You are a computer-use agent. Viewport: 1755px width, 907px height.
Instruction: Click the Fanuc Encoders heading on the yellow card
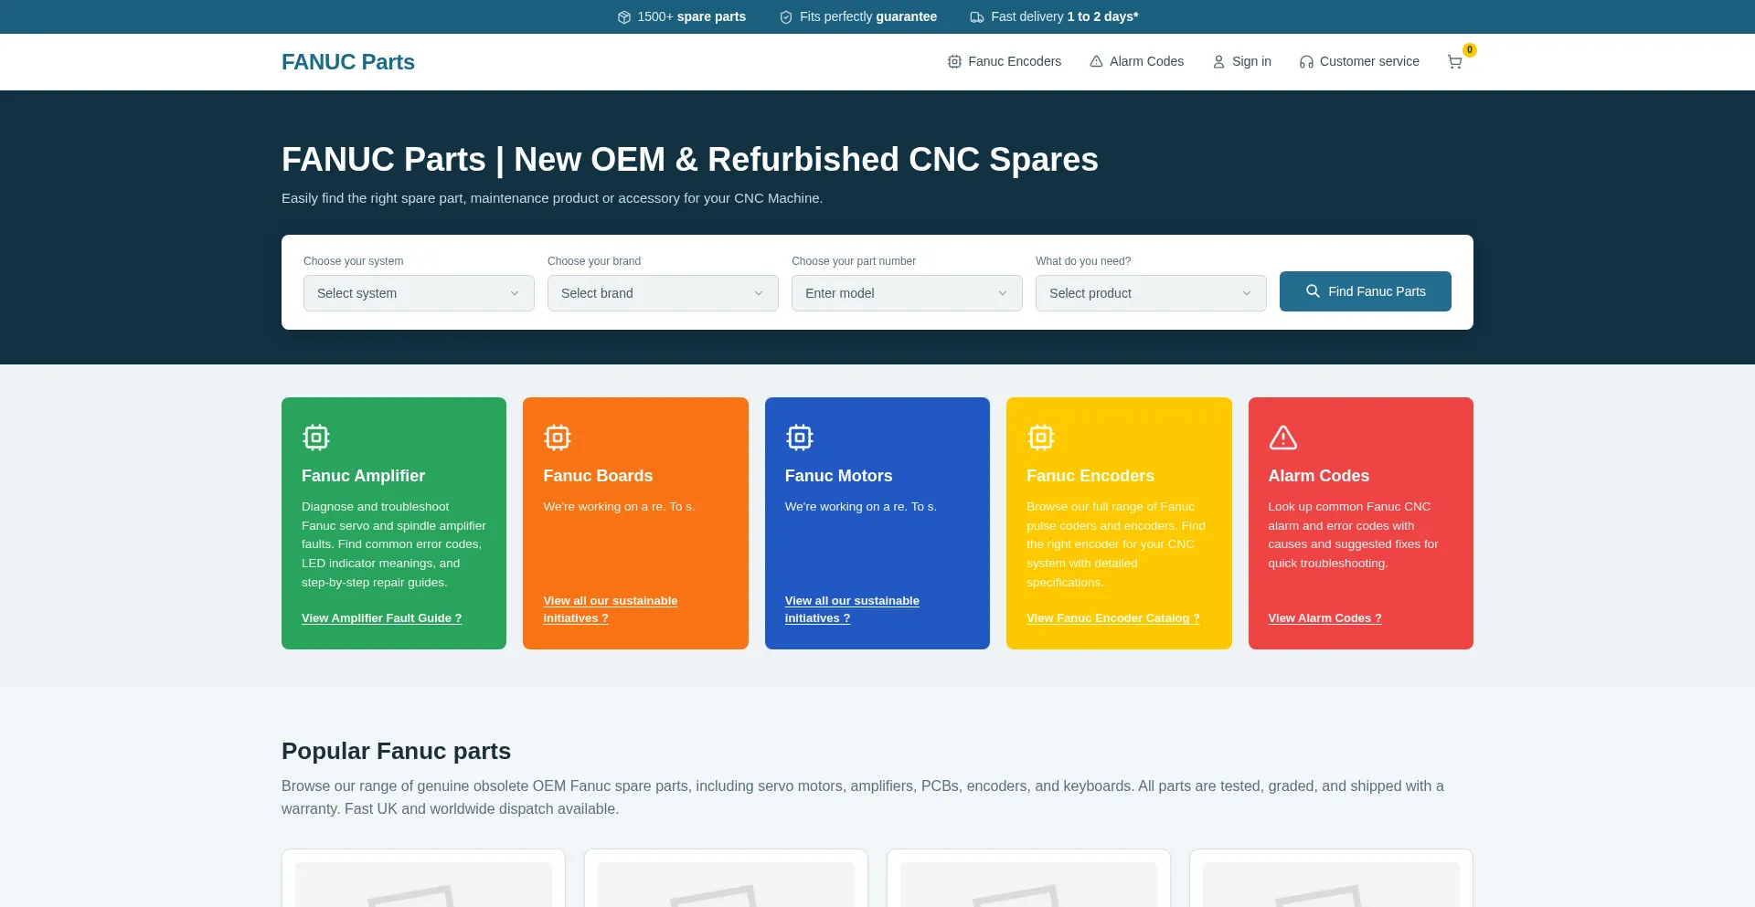[1090, 476]
